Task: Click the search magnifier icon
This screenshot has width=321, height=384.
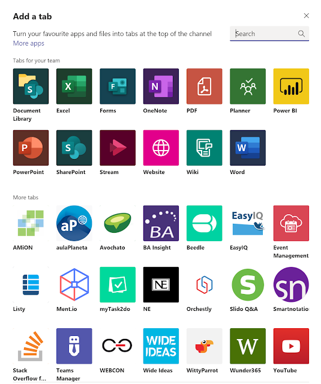Action: point(301,34)
